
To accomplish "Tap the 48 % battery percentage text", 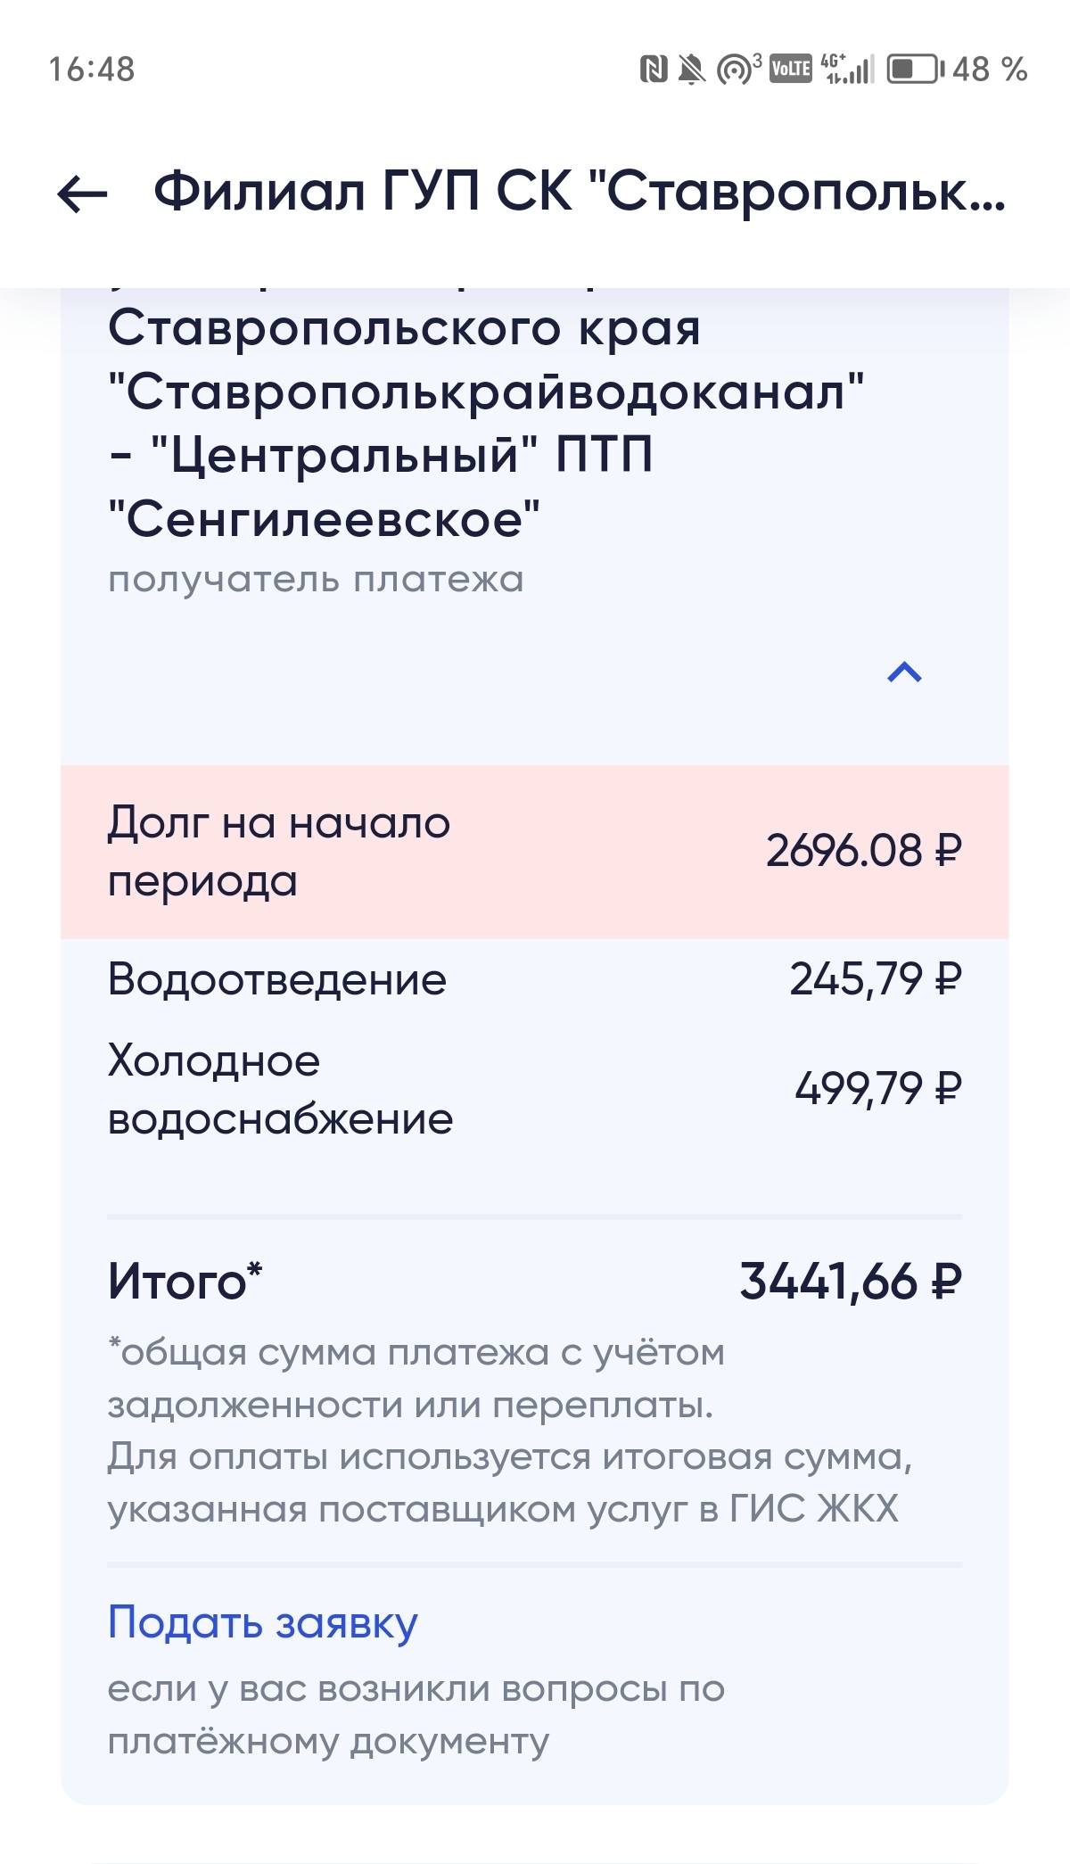I will (990, 69).
